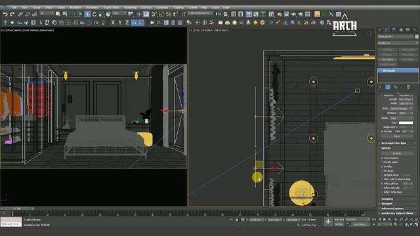This screenshot has height=236, width=420.
Task: Click the Add Time Tag label
Action: [x=309, y=225]
